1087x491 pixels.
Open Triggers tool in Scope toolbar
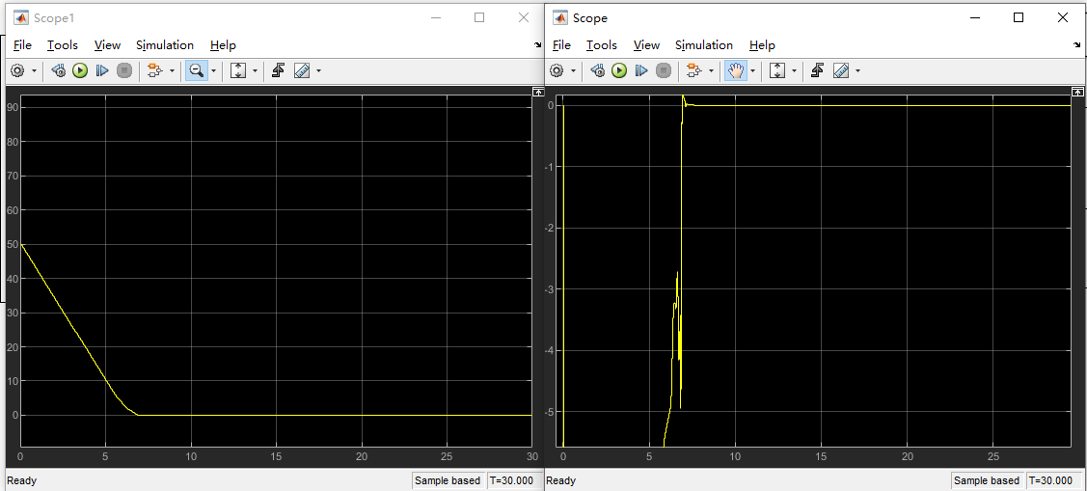click(818, 70)
